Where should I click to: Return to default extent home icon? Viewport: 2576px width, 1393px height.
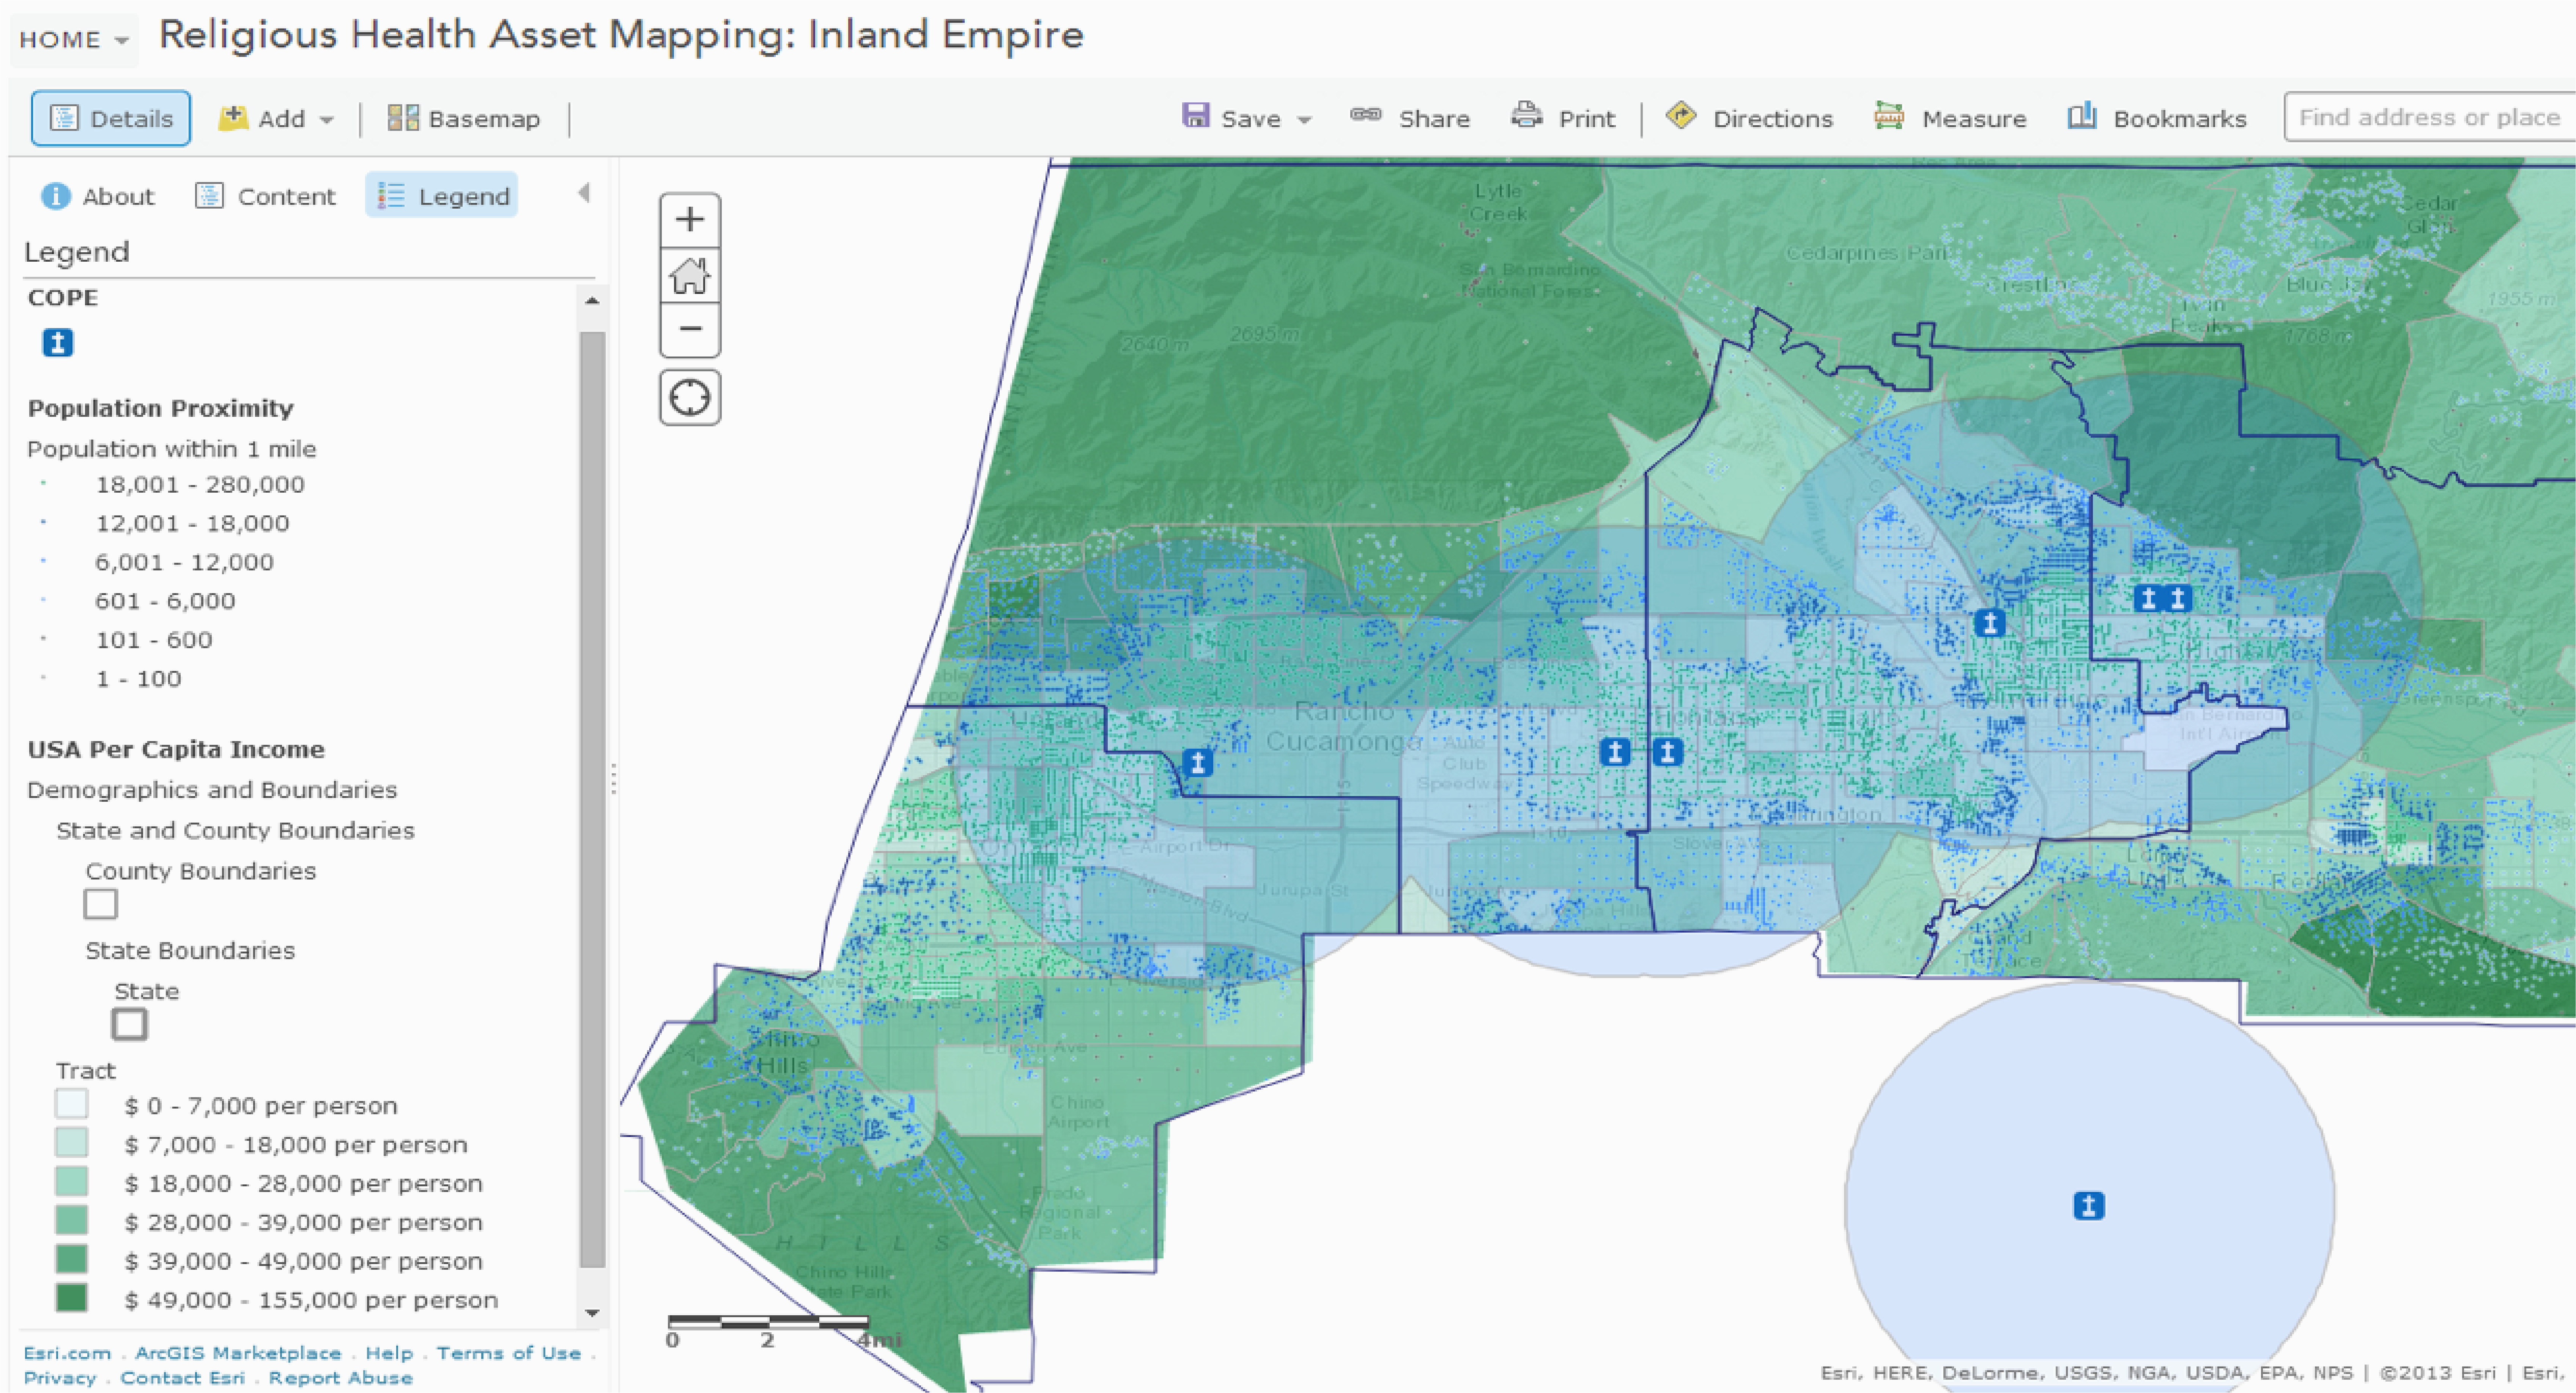pyautogui.click(x=690, y=275)
